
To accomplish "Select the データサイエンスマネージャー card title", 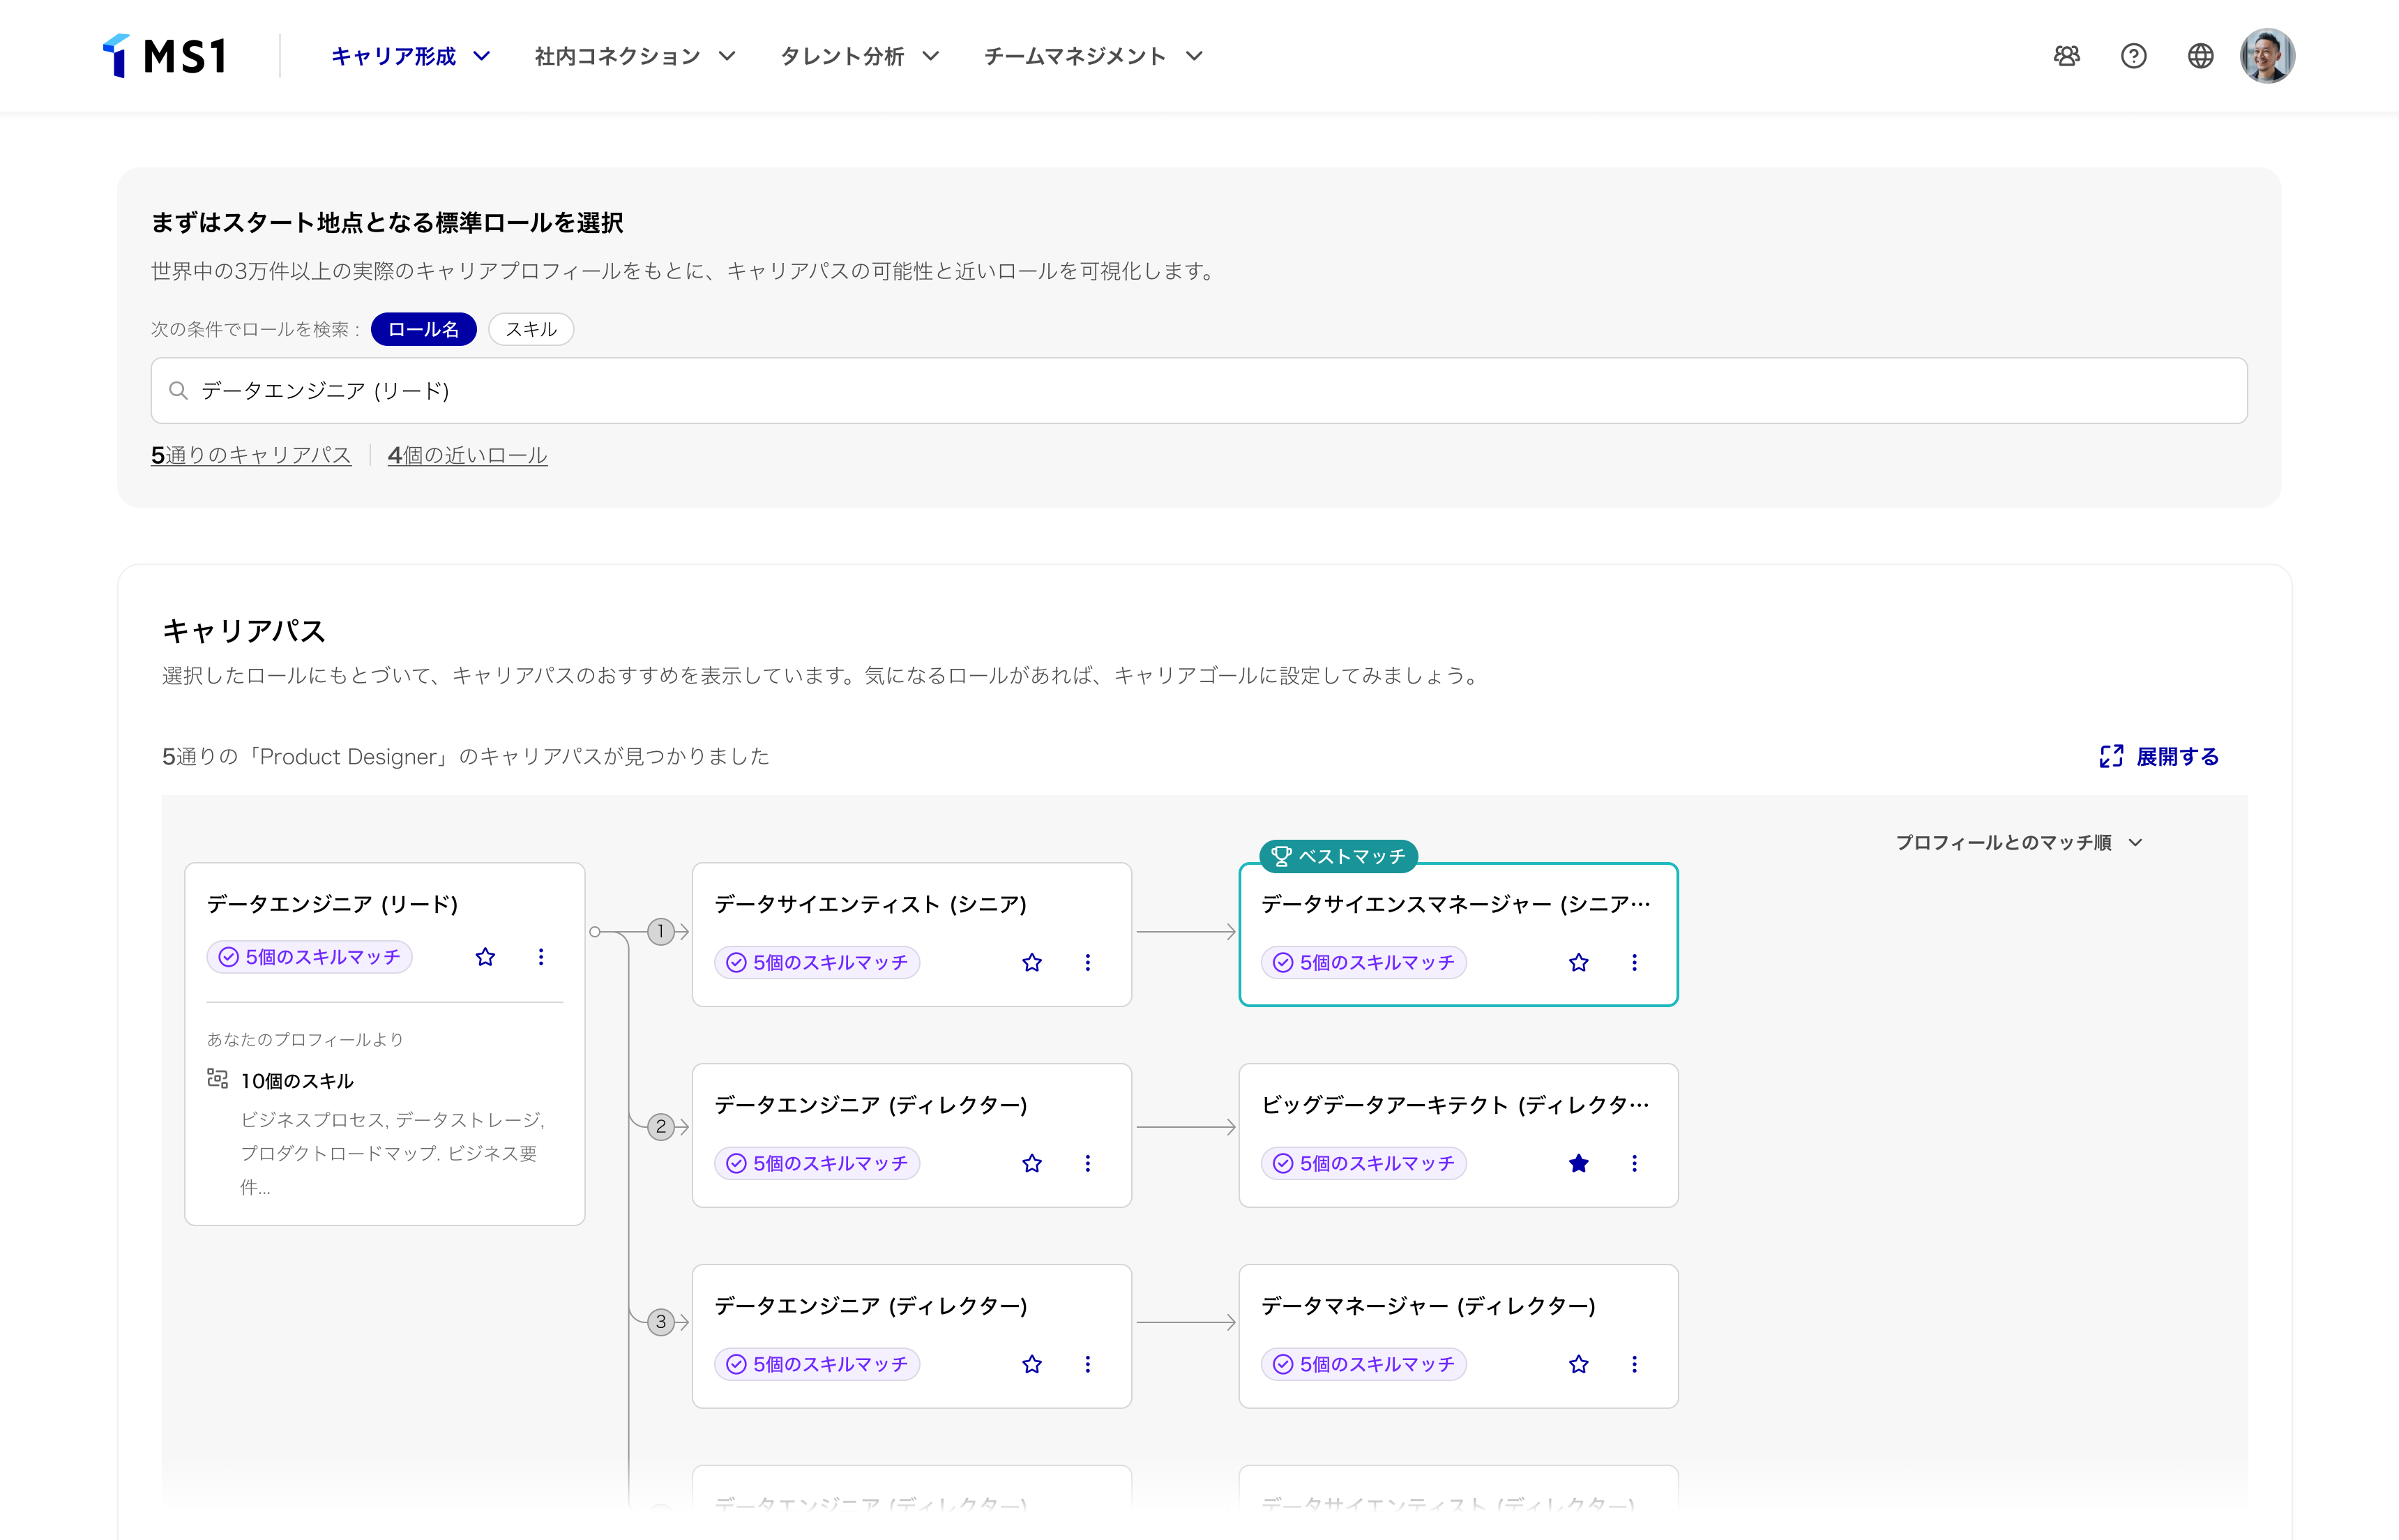I will (1455, 904).
